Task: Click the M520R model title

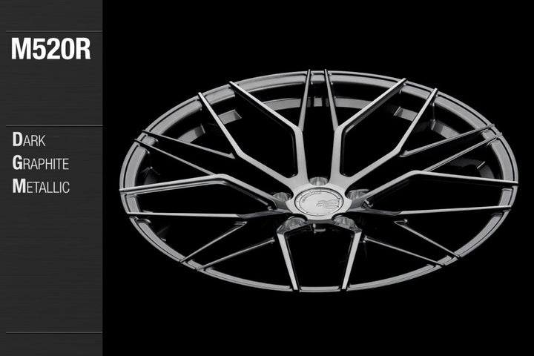Action: (x=50, y=50)
